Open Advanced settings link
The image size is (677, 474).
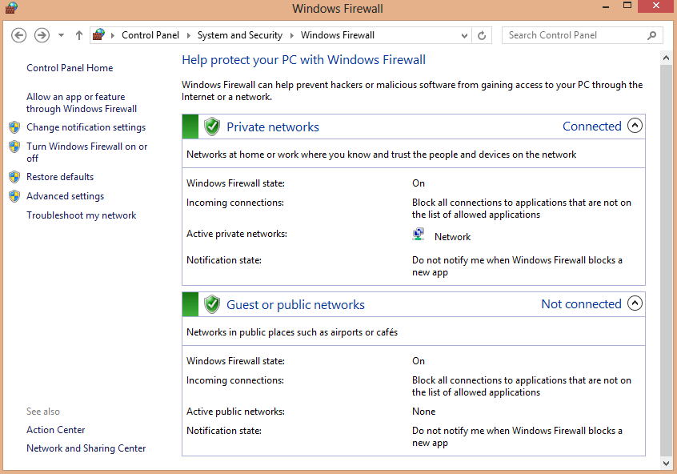click(x=65, y=196)
